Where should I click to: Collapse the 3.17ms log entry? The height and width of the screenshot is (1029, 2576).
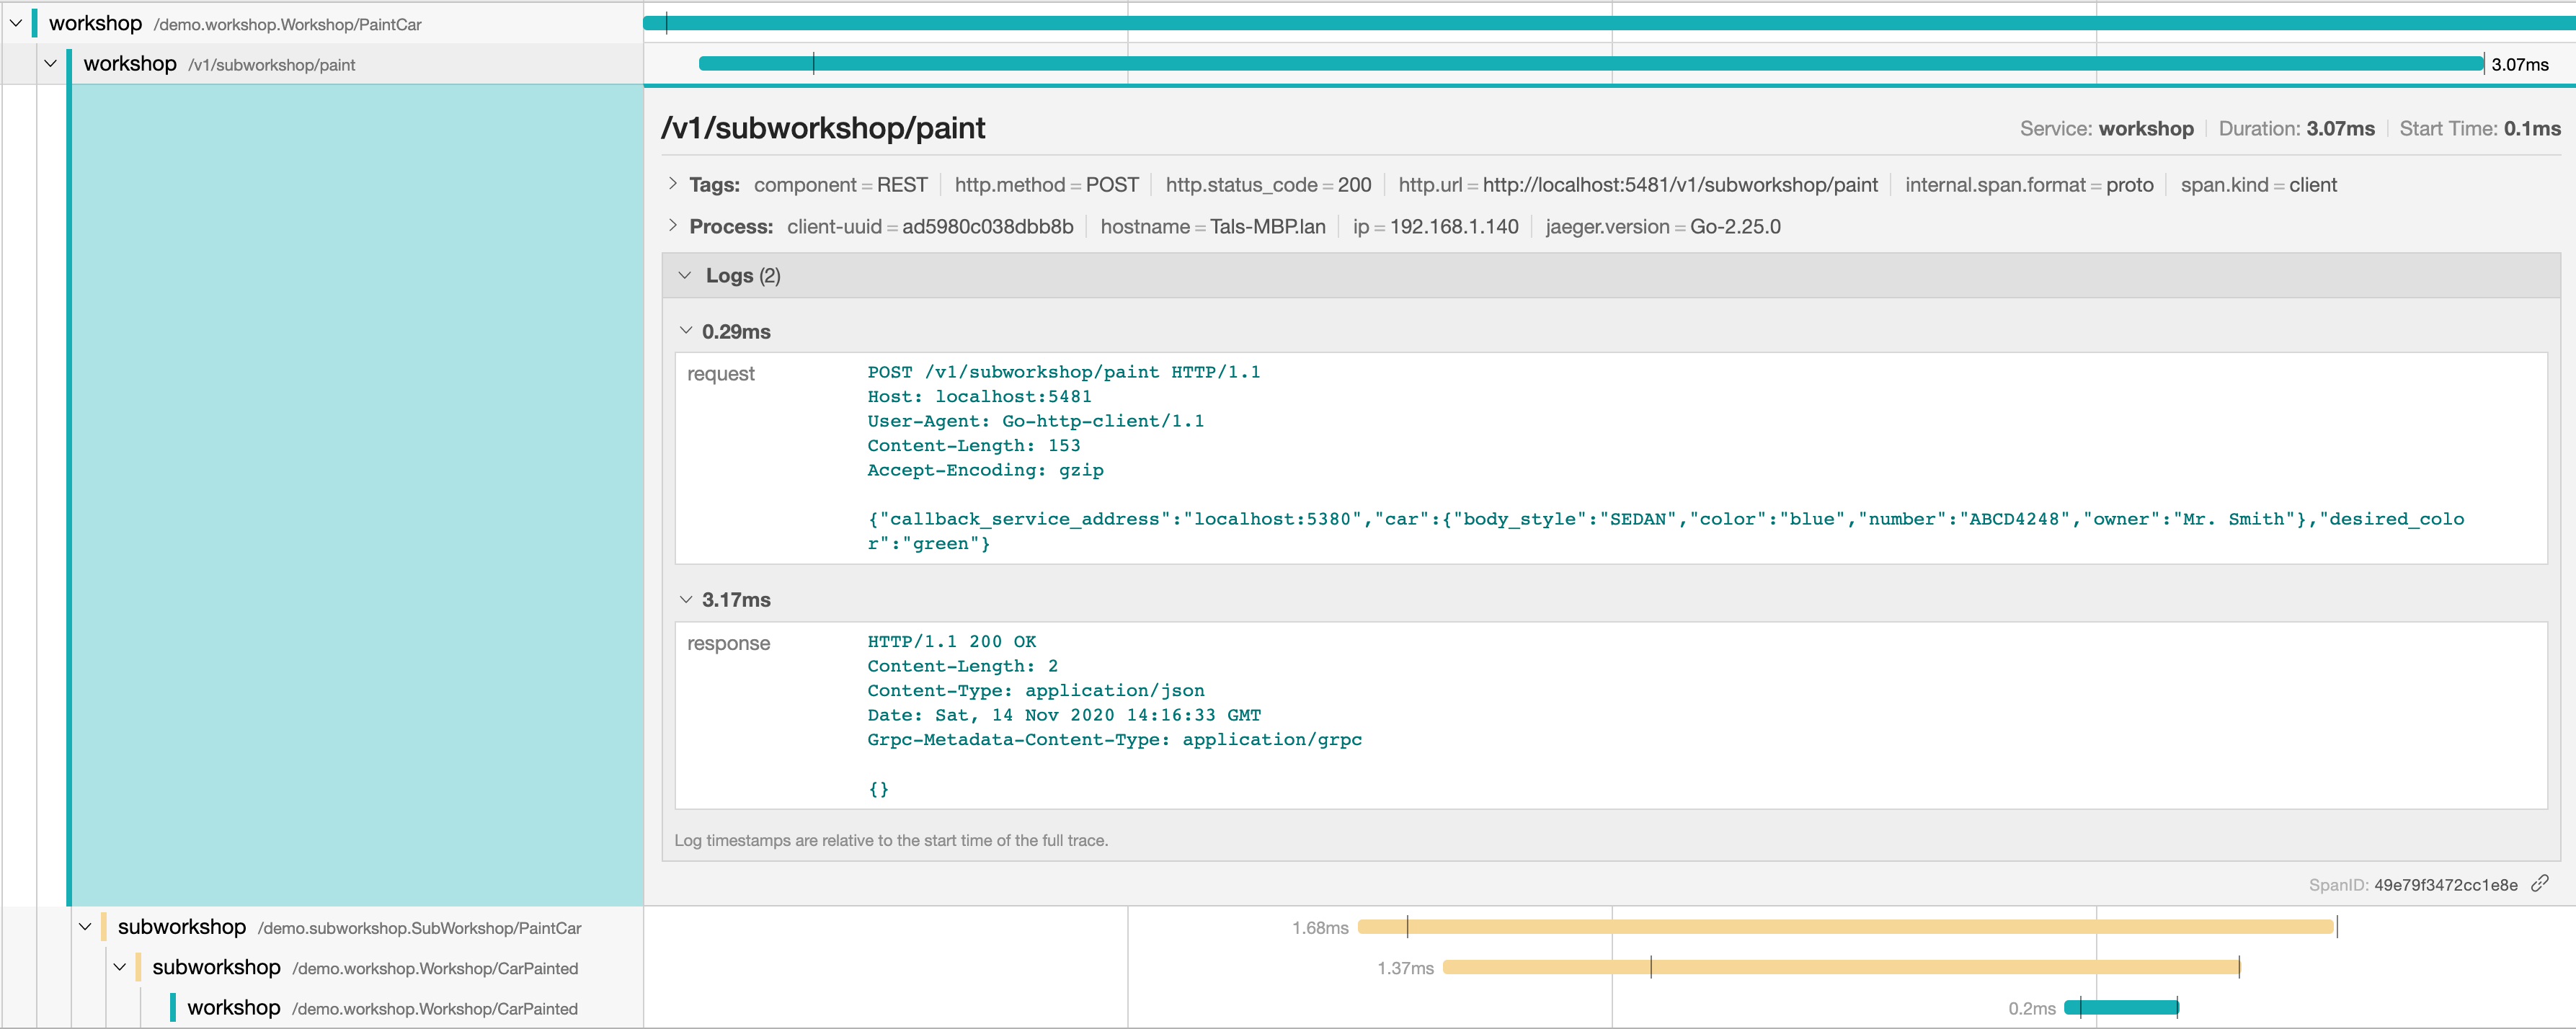click(x=686, y=600)
